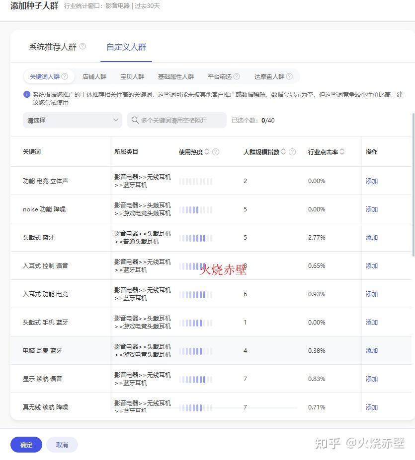Click 人群规模指数 value 4
This screenshot has height=460, width=415.
point(245,350)
